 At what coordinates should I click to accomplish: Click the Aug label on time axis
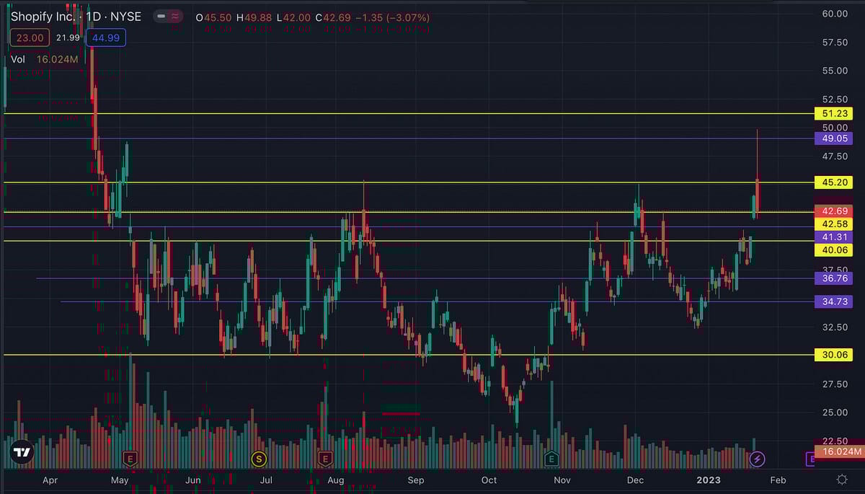(336, 480)
